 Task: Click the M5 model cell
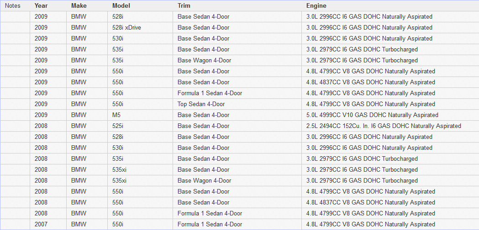pos(117,115)
